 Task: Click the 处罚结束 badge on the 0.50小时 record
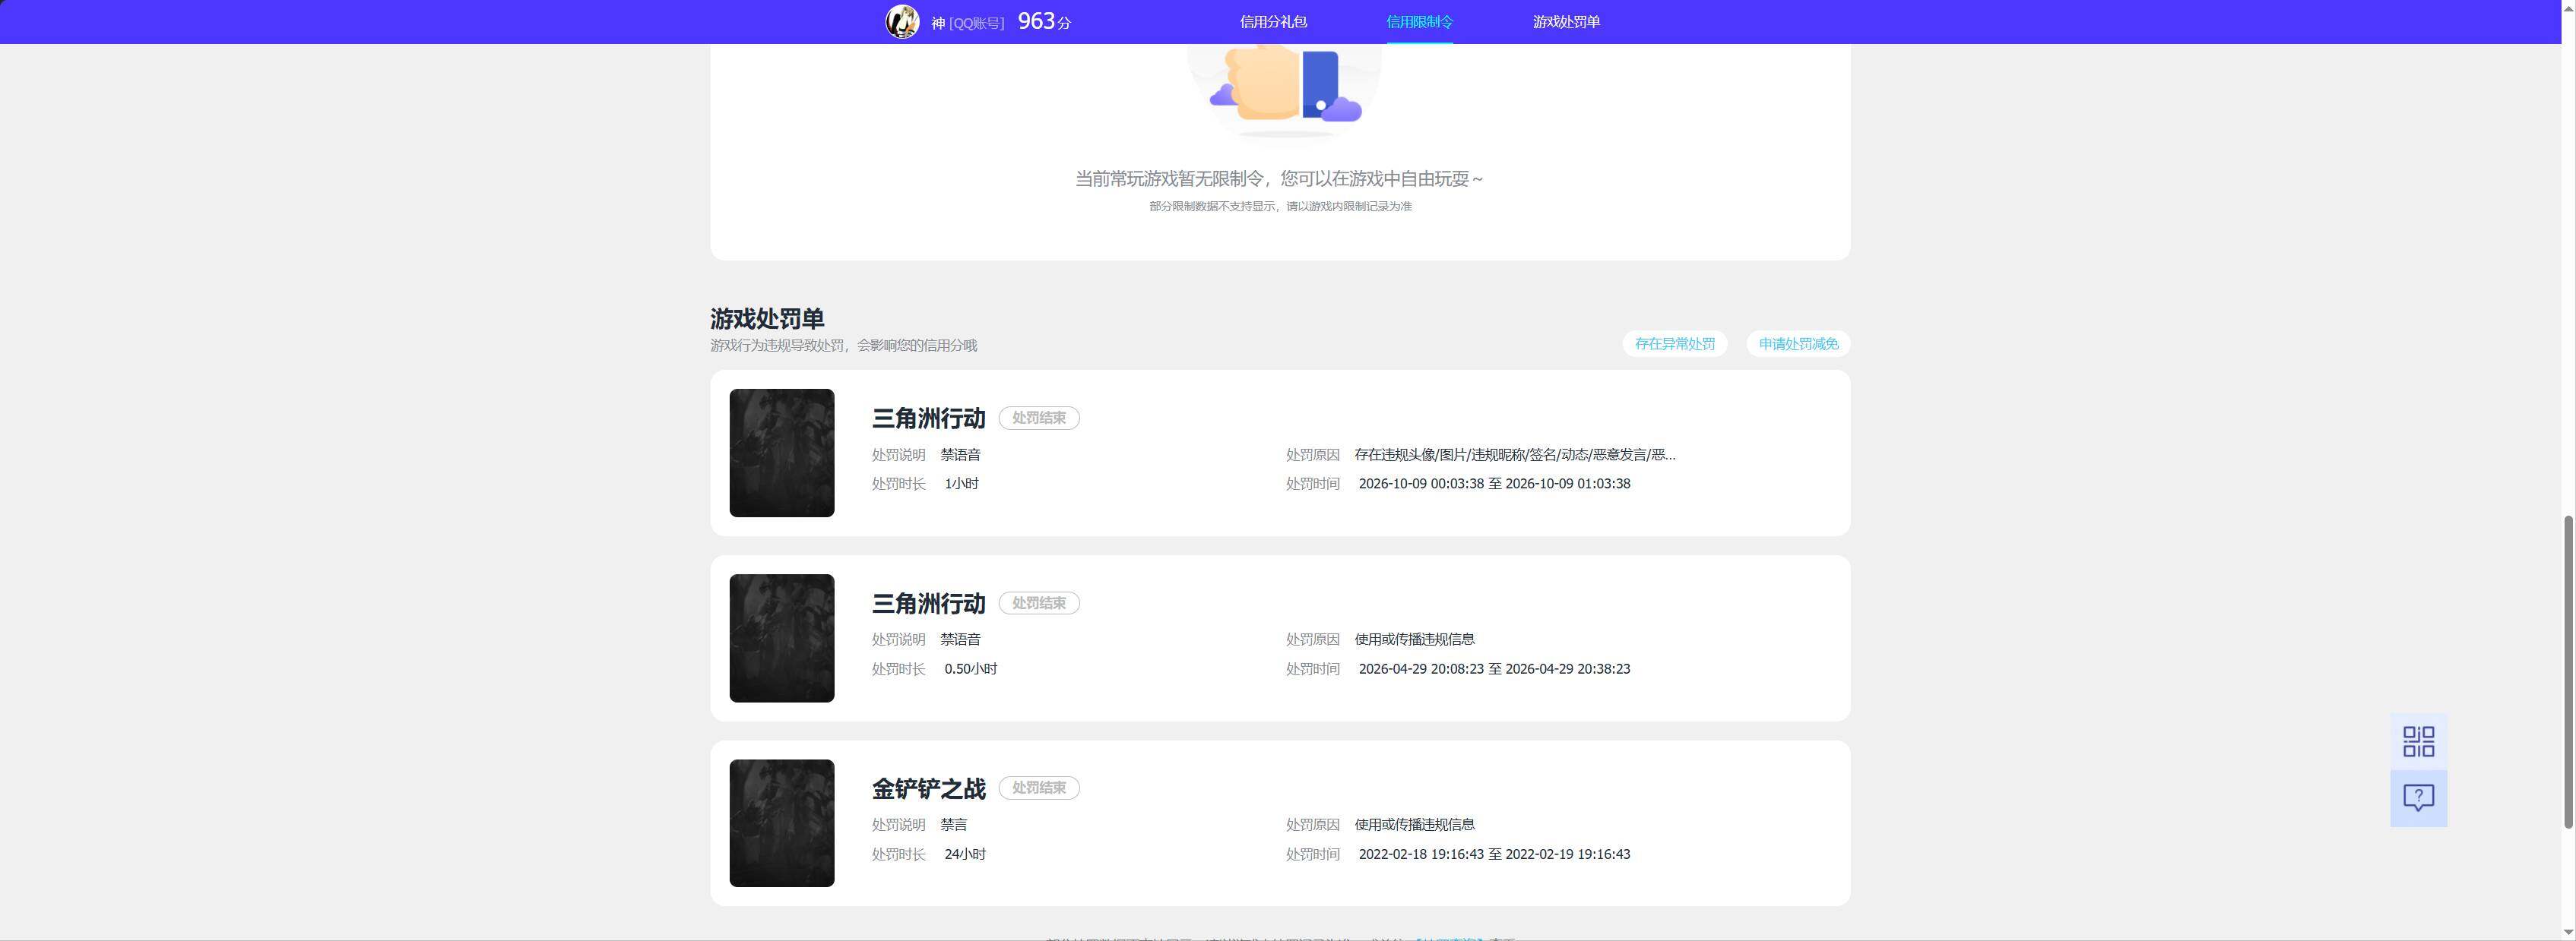pos(1038,603)
